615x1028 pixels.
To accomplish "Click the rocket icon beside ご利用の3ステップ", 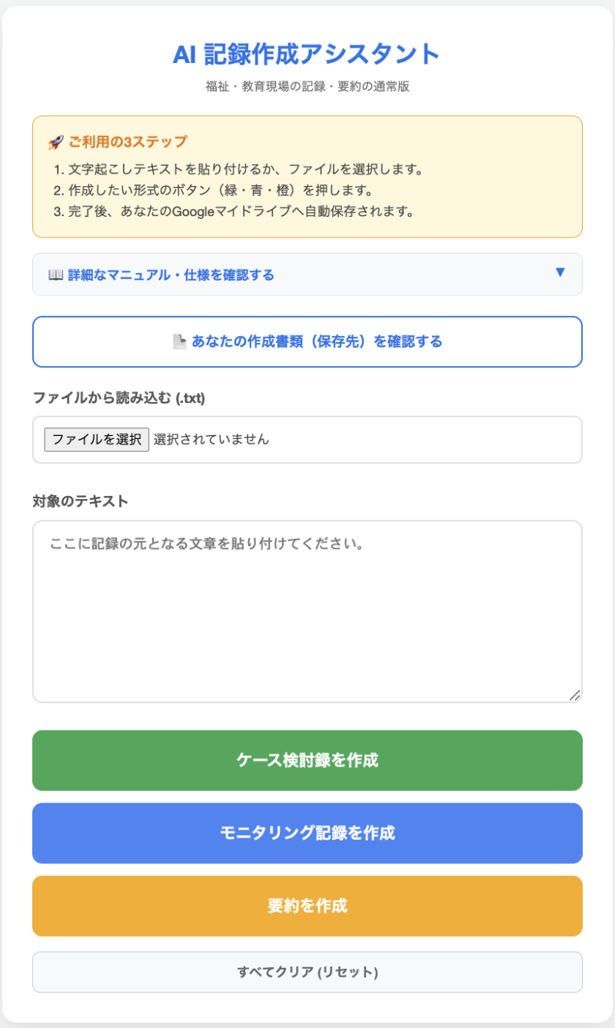I will (x=55, y=142).
